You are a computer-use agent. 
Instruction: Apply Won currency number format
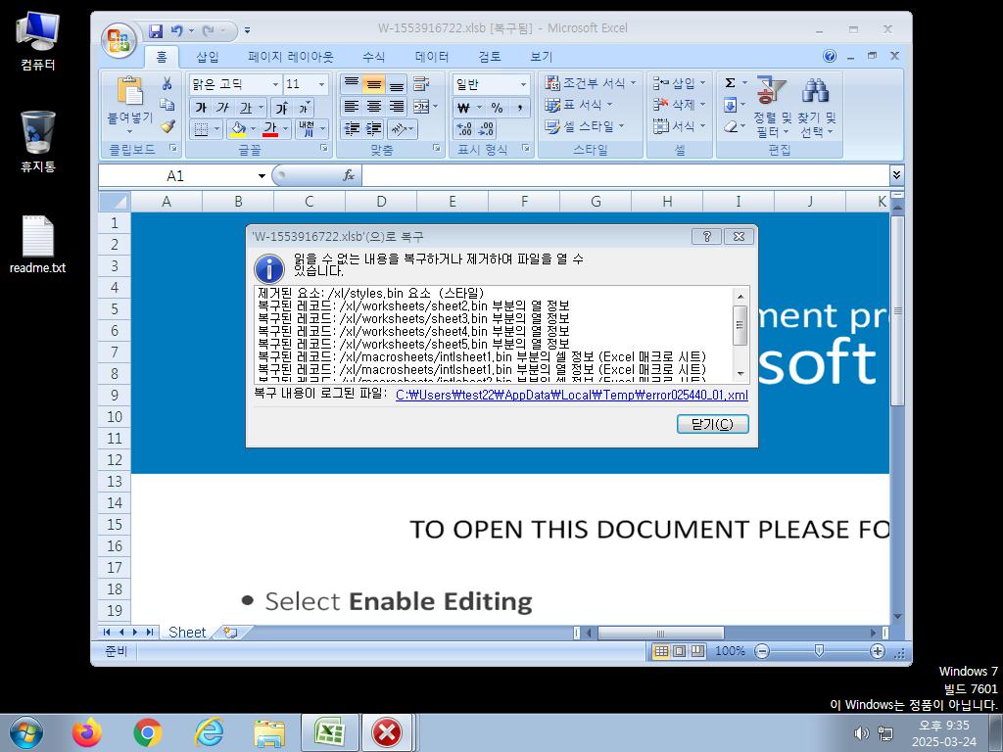463,108
